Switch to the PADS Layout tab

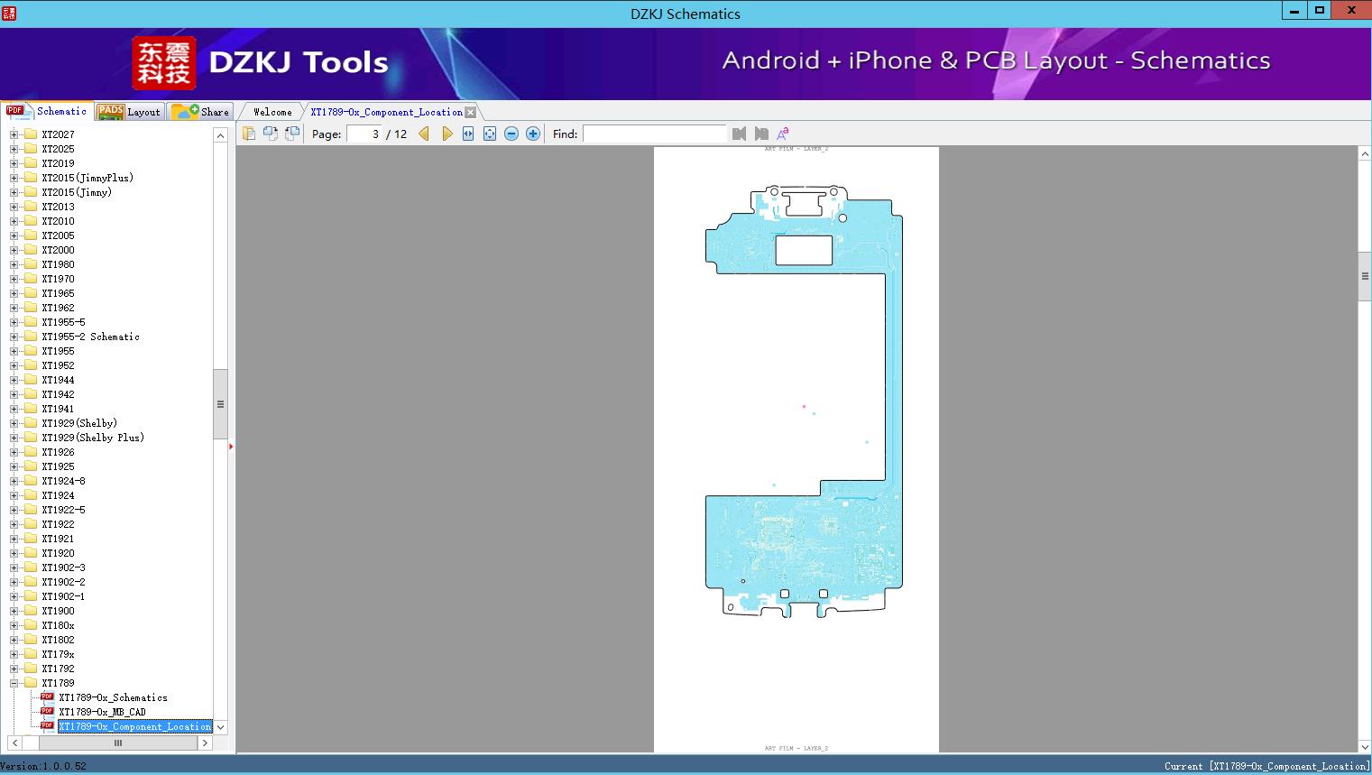(129, 112)
